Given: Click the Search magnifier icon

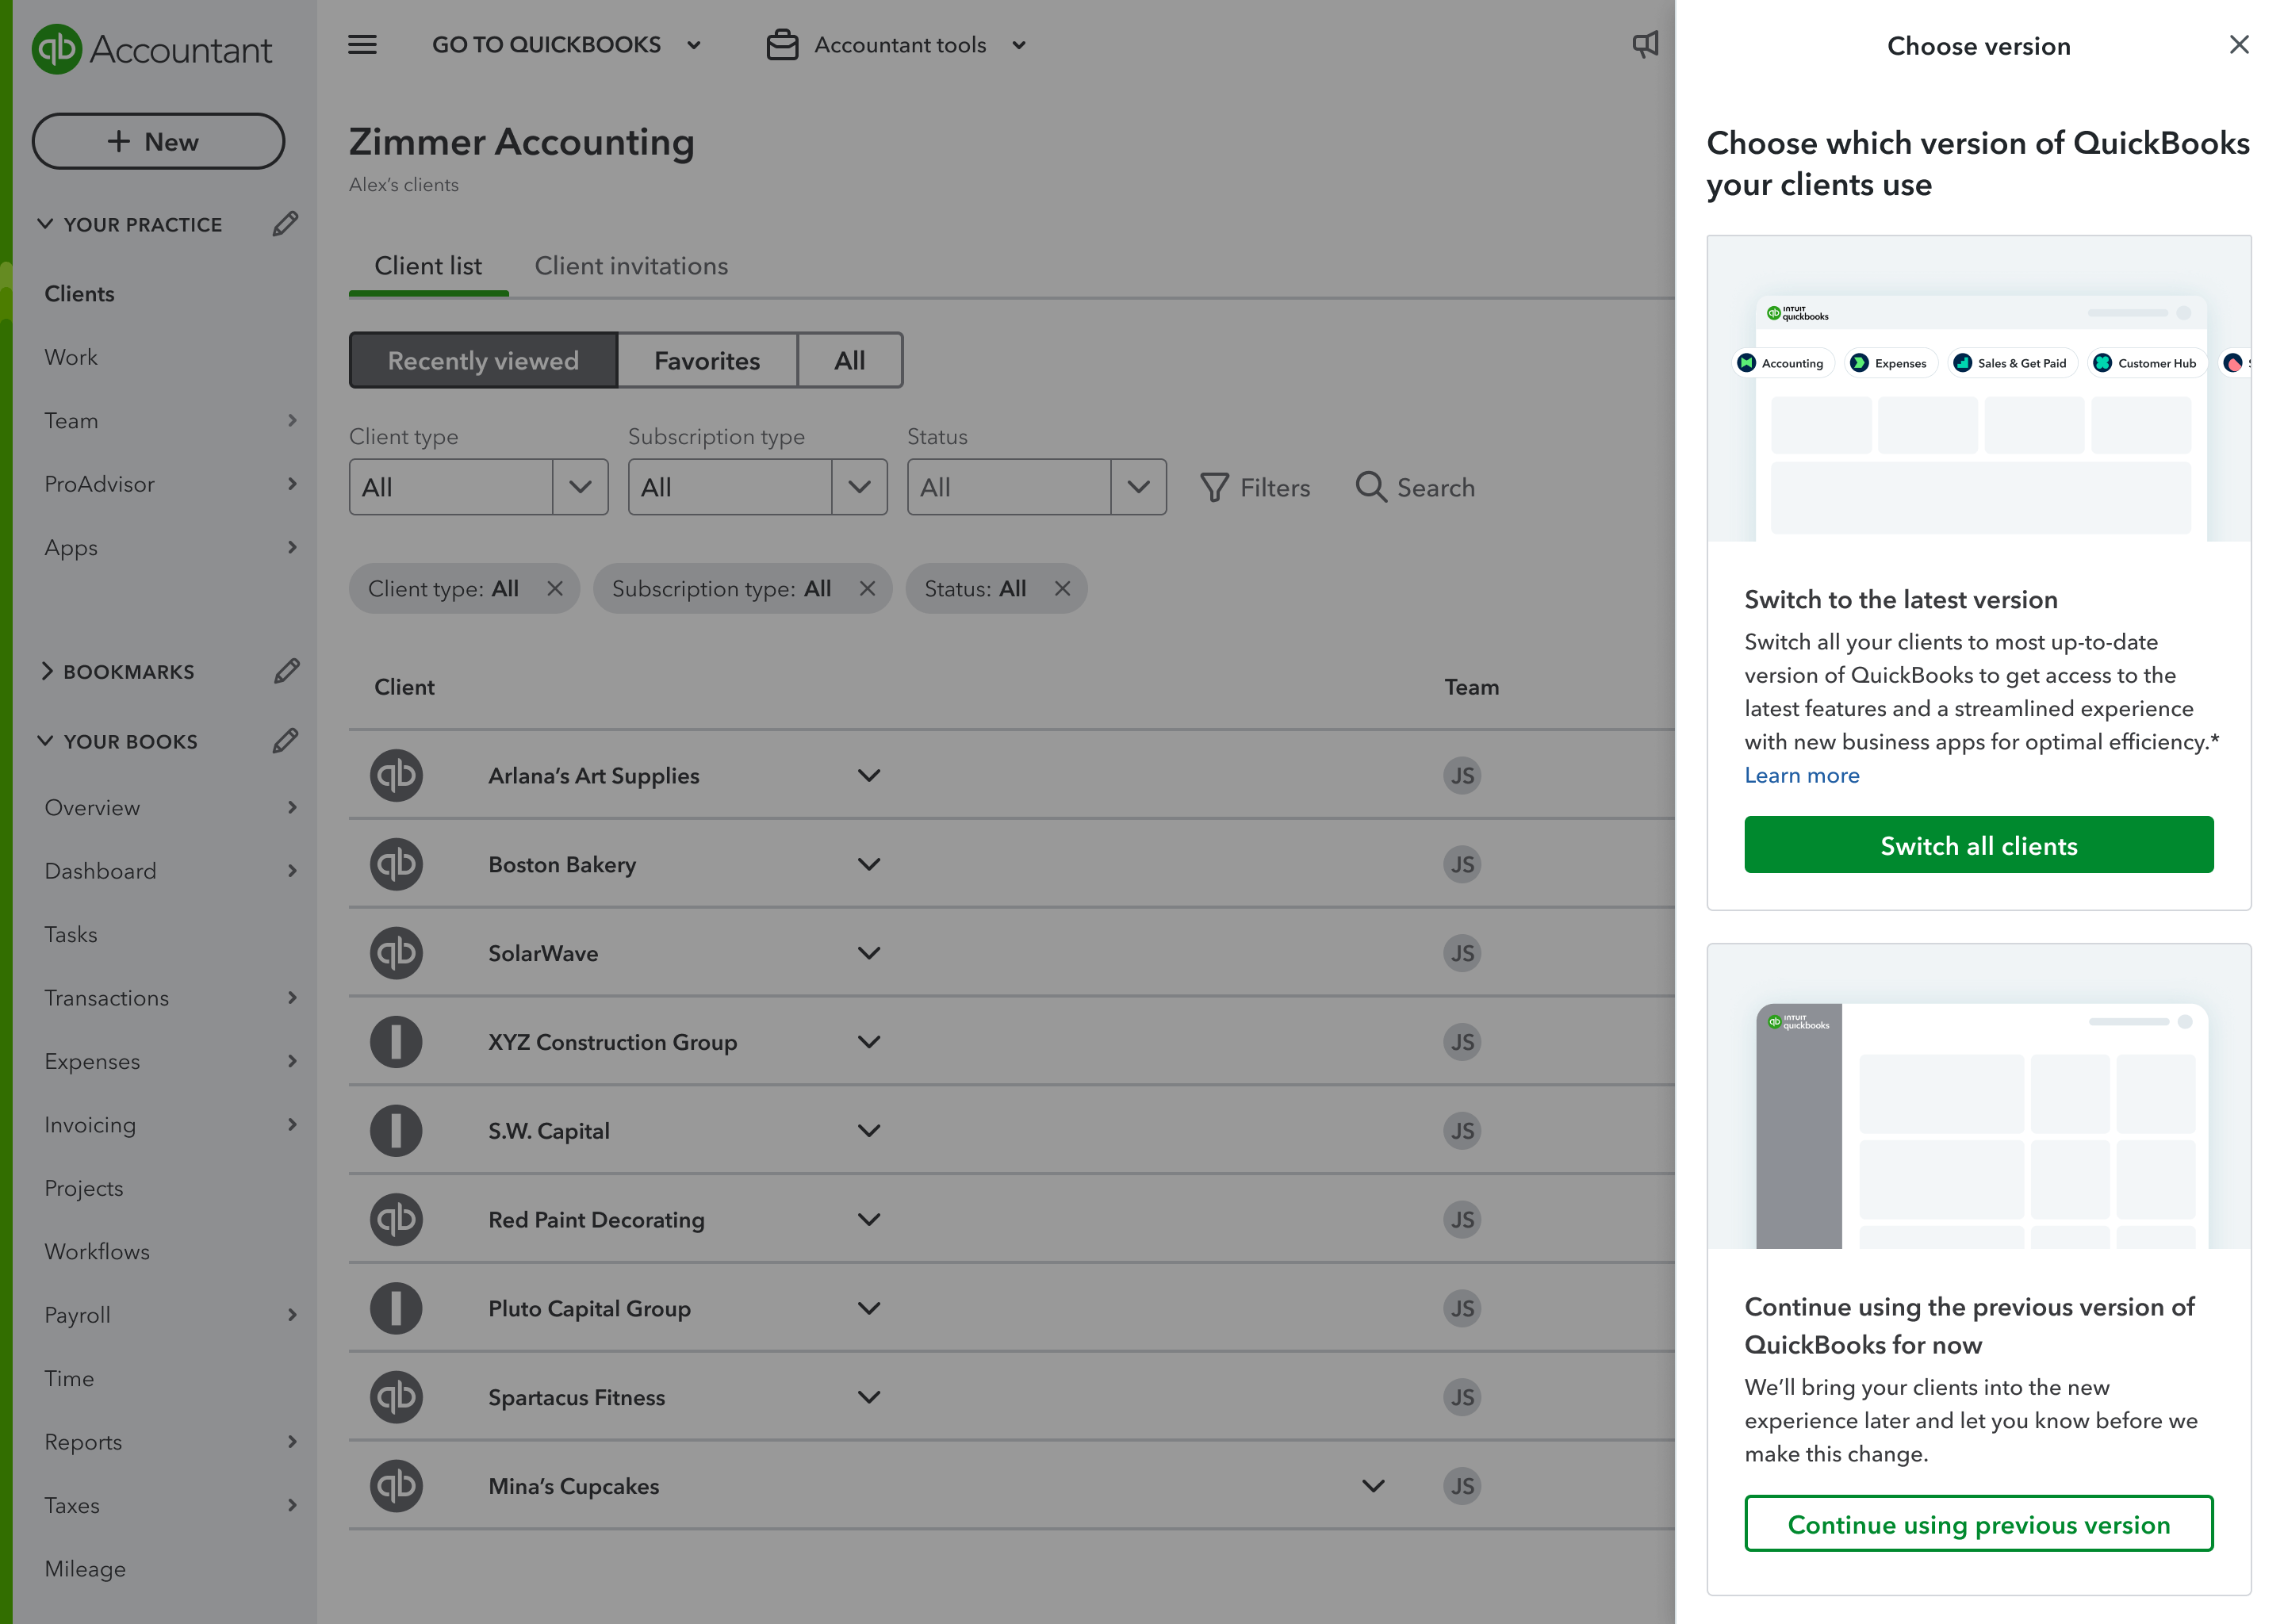Looking at the screenshot, I should 1370,487.
